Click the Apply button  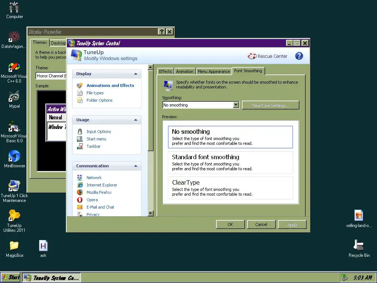pyautogui.click(x=292, y=224)
